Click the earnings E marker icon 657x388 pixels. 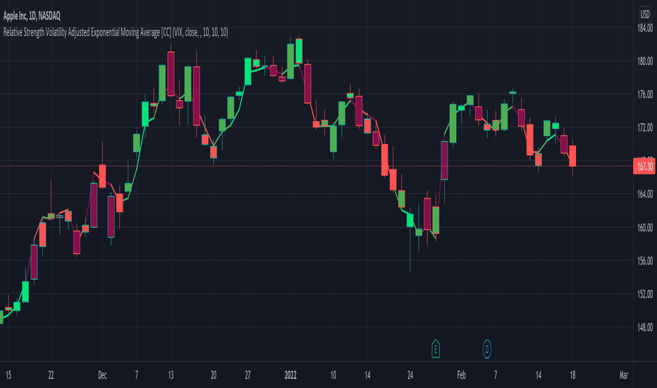pos(436,348)
